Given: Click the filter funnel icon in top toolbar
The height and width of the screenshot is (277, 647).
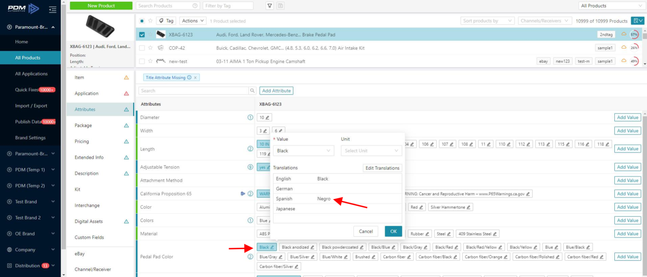Looking at the screenshot, I should (x=270, y=6).
